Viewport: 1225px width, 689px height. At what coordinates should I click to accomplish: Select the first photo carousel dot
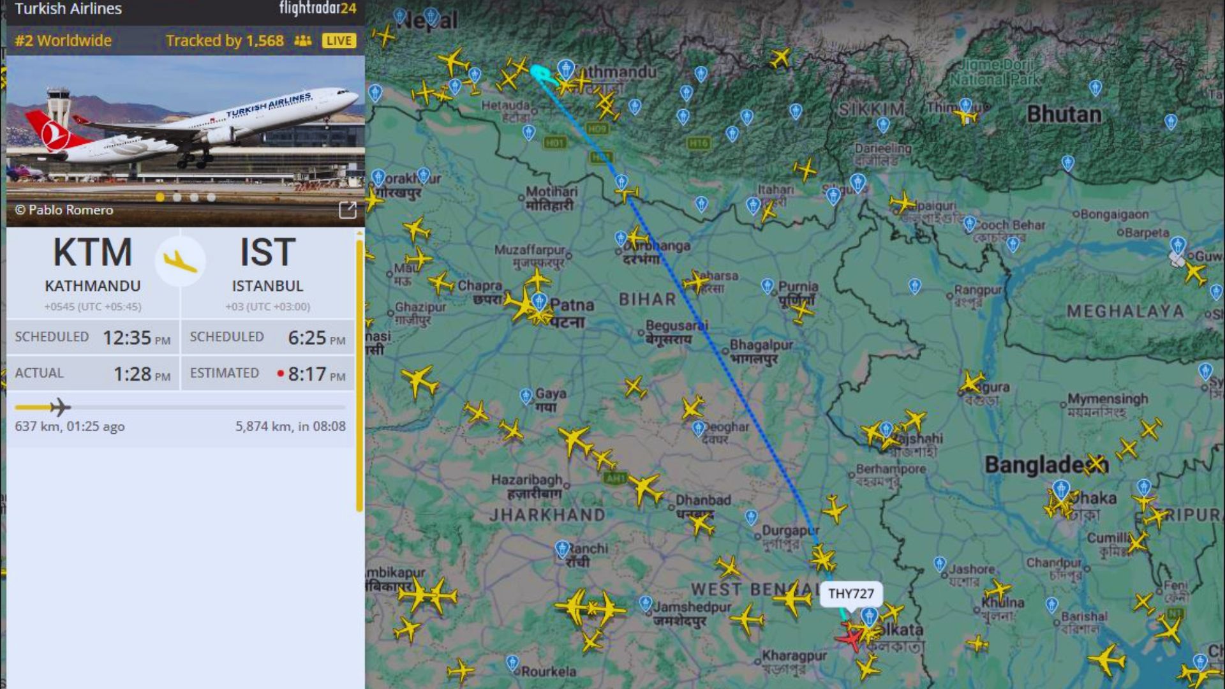tap(160, 197)
